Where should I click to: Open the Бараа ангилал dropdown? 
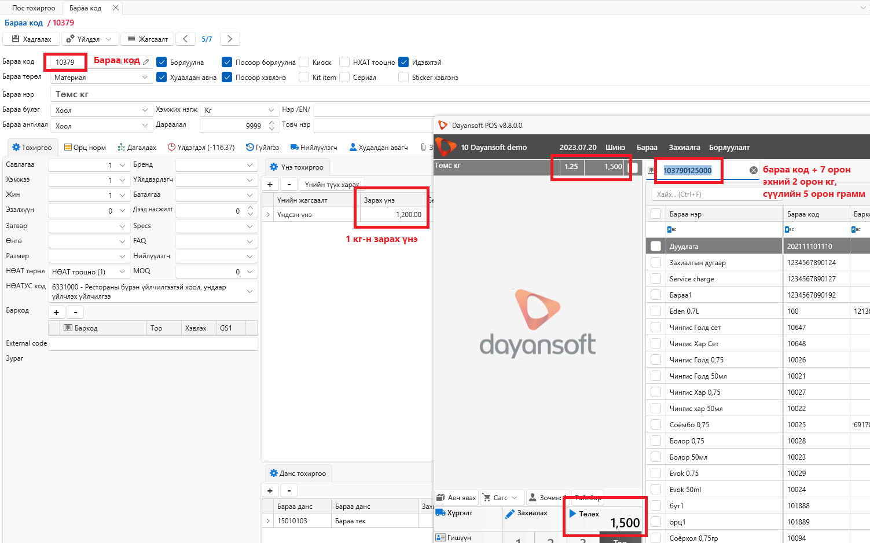click(101, 126)
